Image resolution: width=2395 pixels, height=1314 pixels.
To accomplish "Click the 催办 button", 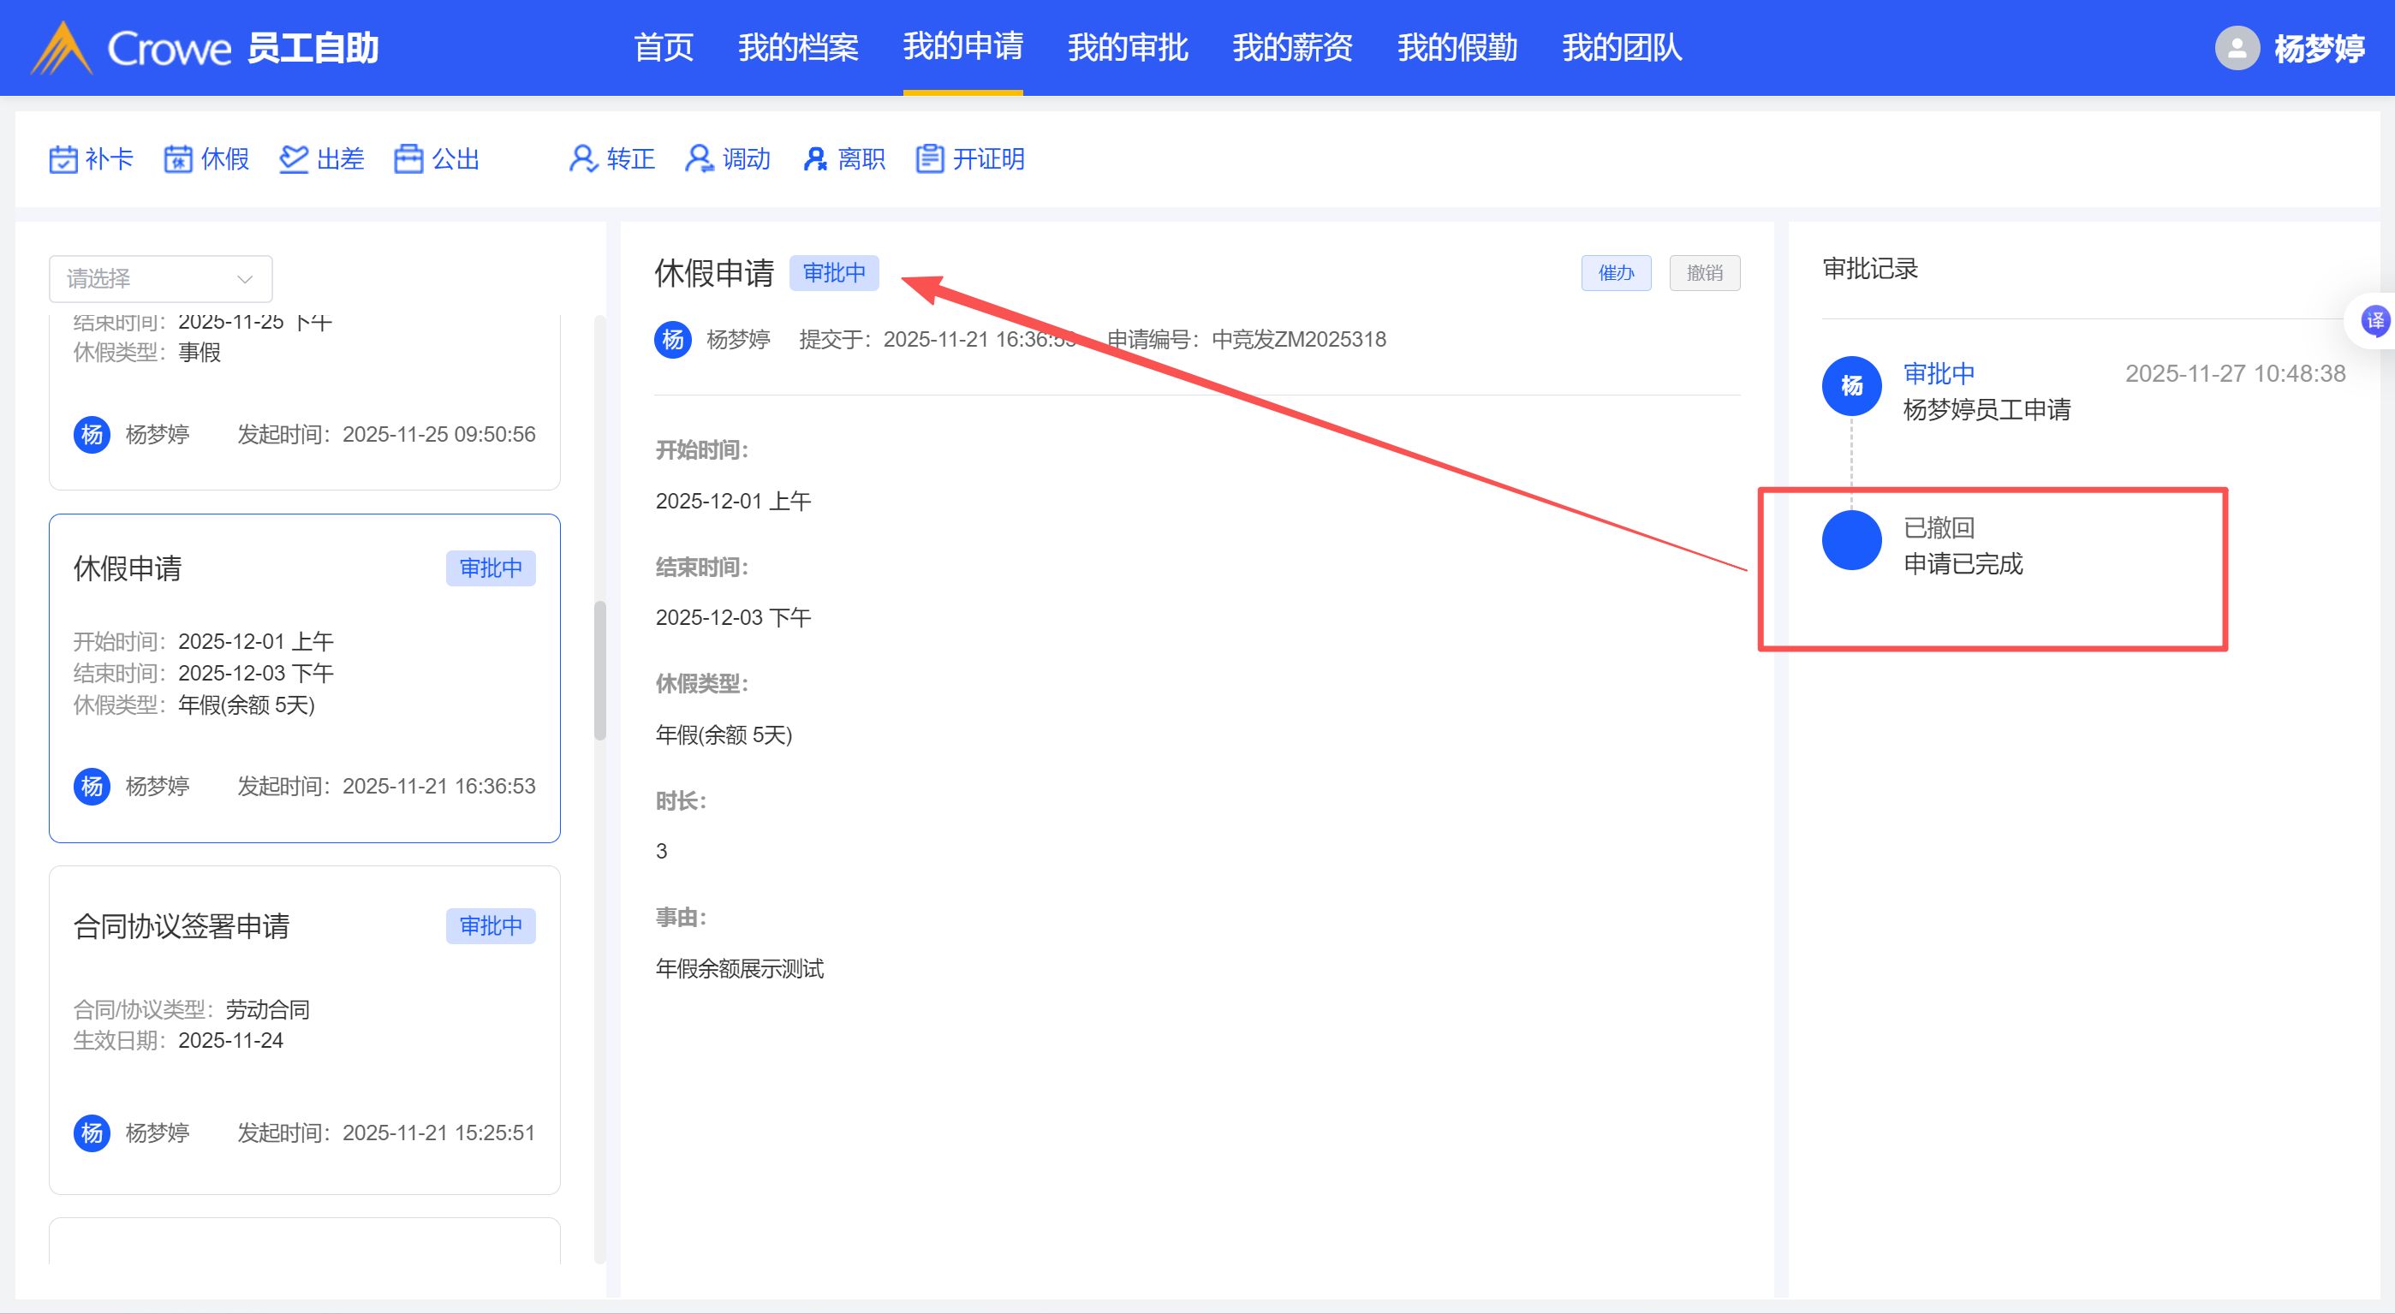I will (1615, 273).
